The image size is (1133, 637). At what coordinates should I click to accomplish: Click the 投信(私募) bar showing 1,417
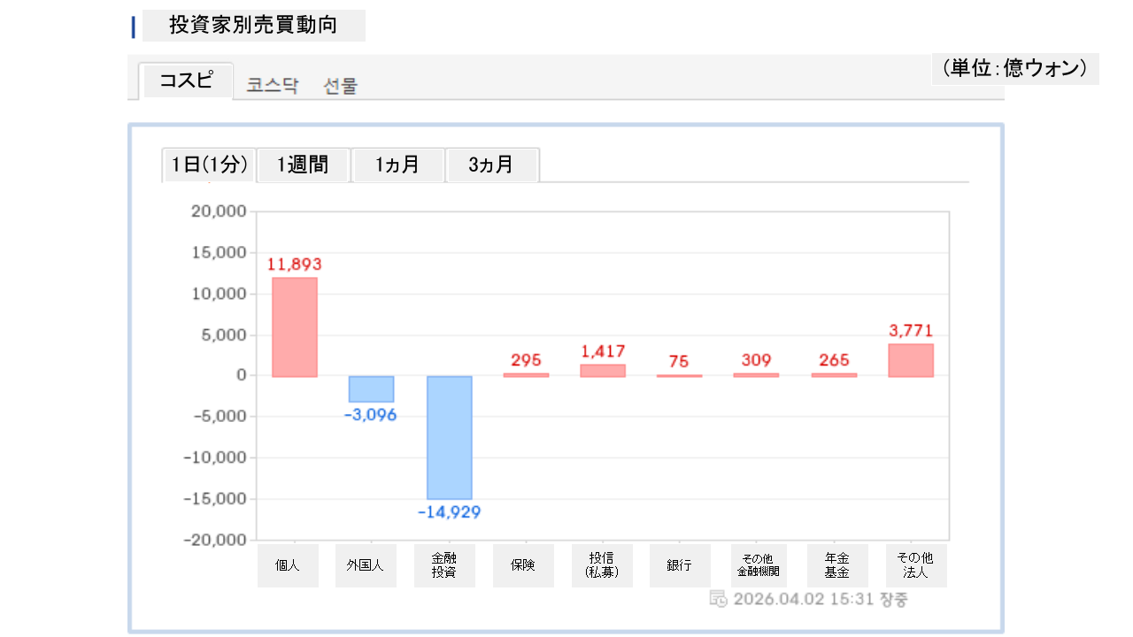[x=603, y=371]
